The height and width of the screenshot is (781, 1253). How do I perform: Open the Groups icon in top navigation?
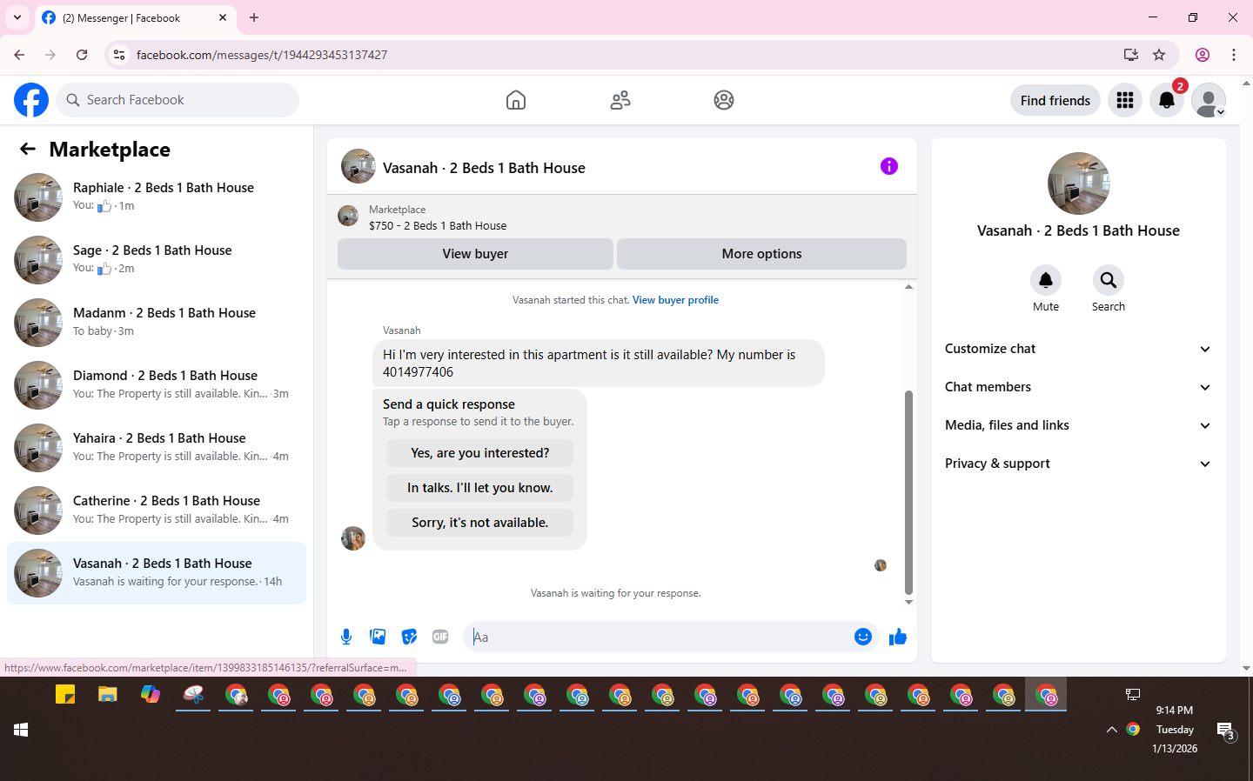coord(724,100)
